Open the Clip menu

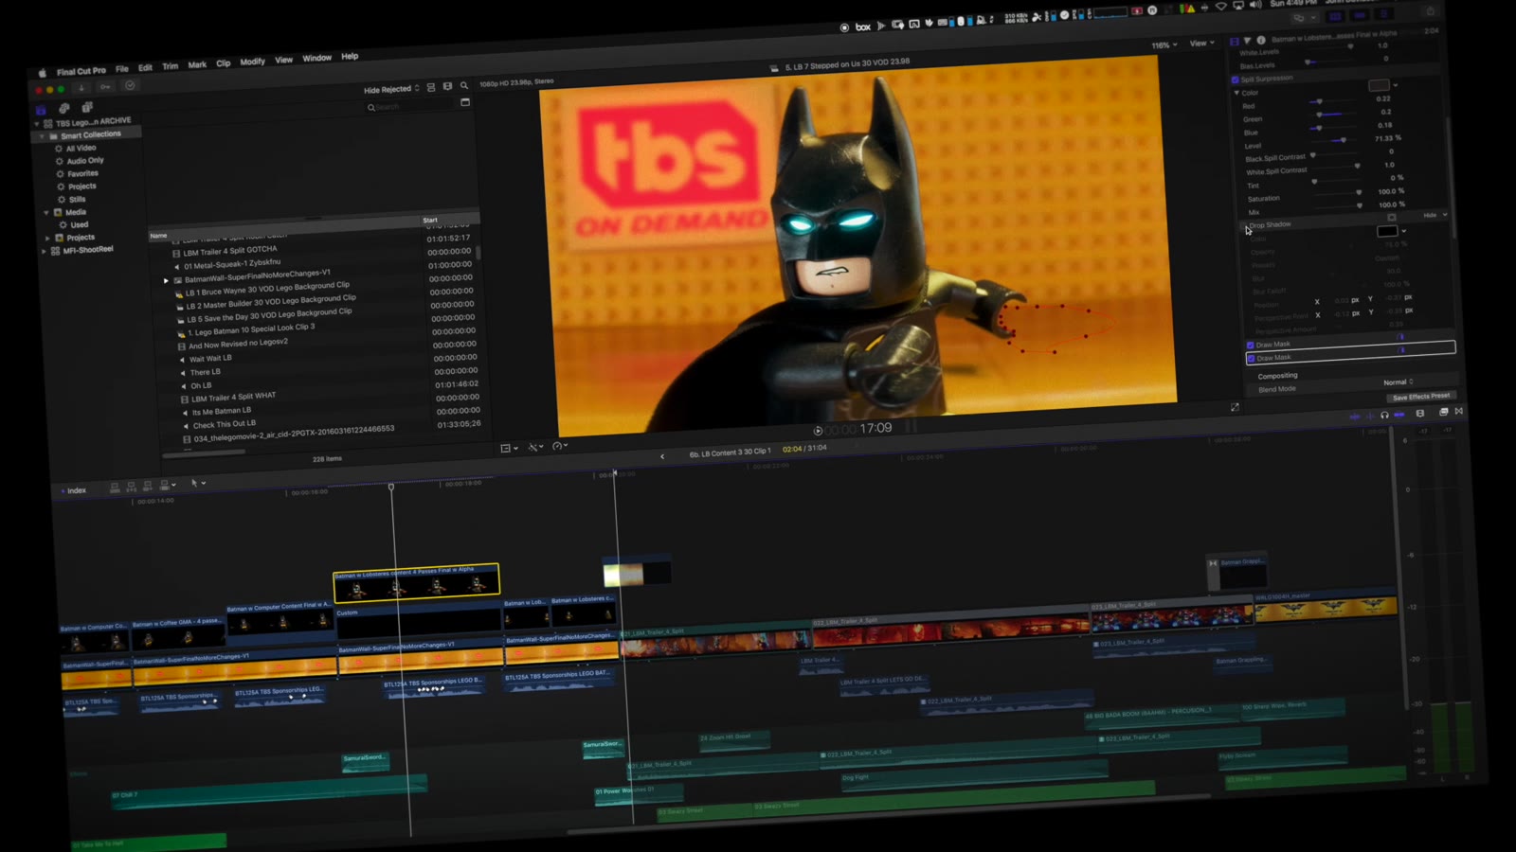(x=223, y=63)
